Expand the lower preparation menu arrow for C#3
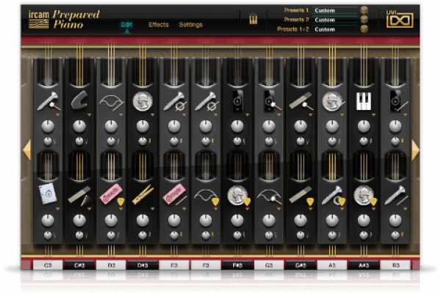 coord(89,209)
